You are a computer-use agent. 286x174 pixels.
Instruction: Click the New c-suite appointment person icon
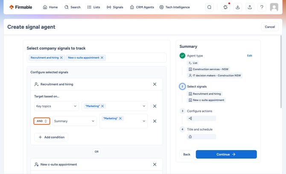[x=36, y=164]
